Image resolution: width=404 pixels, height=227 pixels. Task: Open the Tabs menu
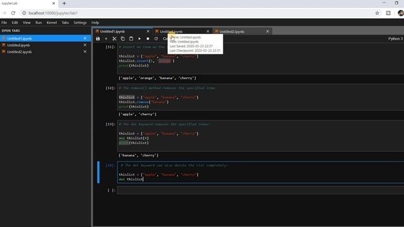pos(65,23)
